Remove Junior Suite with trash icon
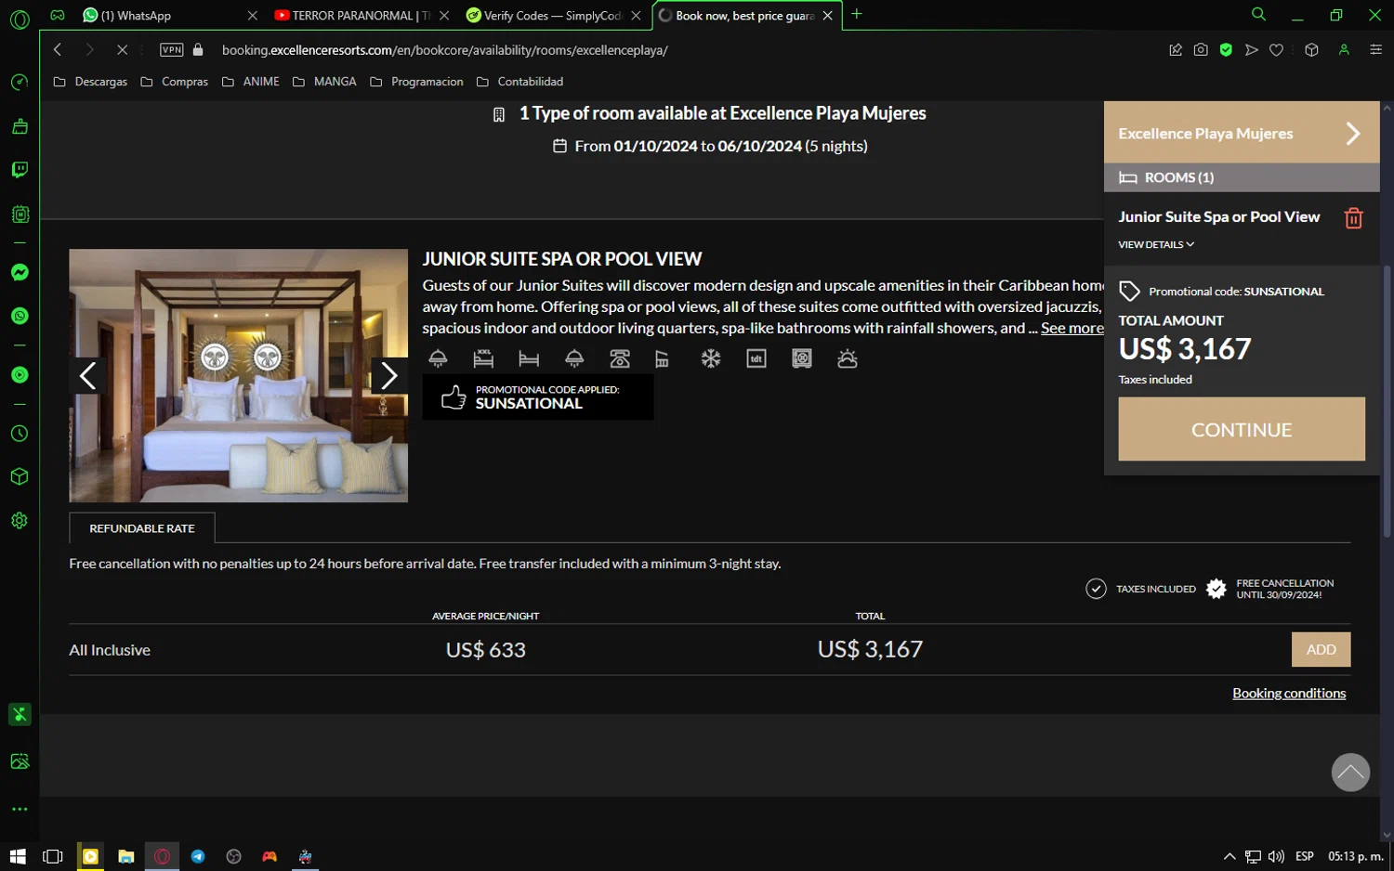The width and height of the screenshot is (1394, 871). tap(1353, 218)
